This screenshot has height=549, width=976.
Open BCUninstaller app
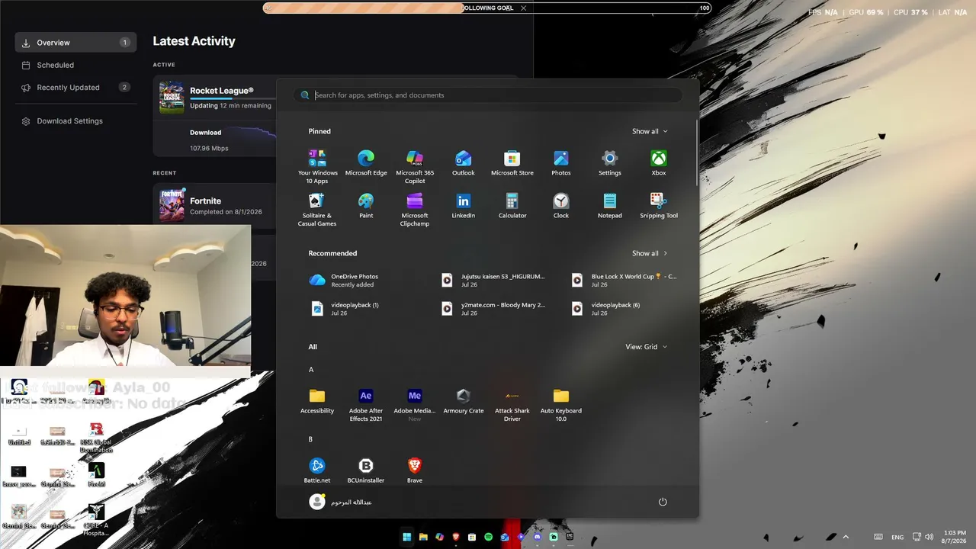(366, 470)
